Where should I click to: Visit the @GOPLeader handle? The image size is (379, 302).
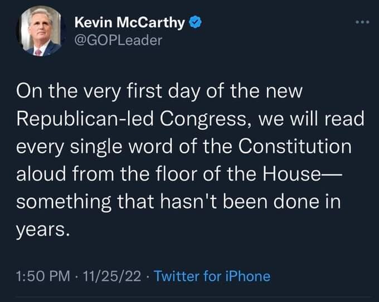click(x=118, y=40)
